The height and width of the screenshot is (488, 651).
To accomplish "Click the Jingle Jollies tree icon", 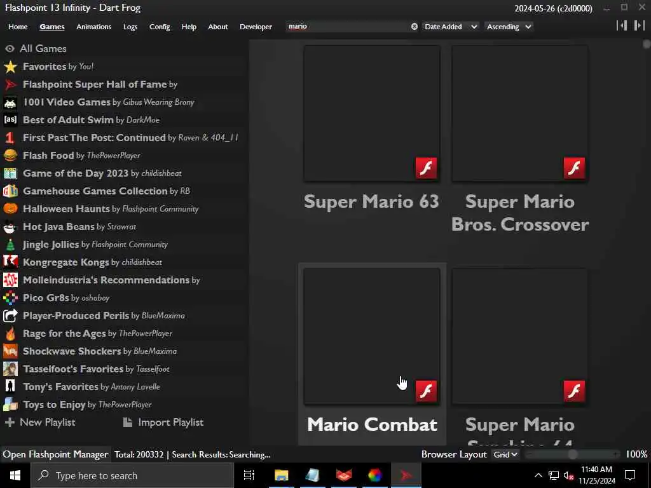I will click(x=10, y=245).
